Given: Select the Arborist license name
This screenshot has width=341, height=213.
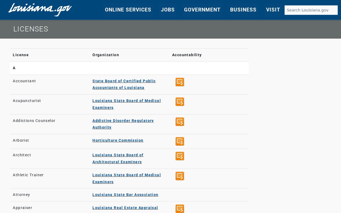Looking at the screenshot, I should (x=21, y=140).
